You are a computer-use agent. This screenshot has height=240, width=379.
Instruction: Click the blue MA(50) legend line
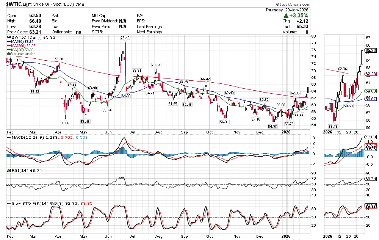click(x=8, y=42)
